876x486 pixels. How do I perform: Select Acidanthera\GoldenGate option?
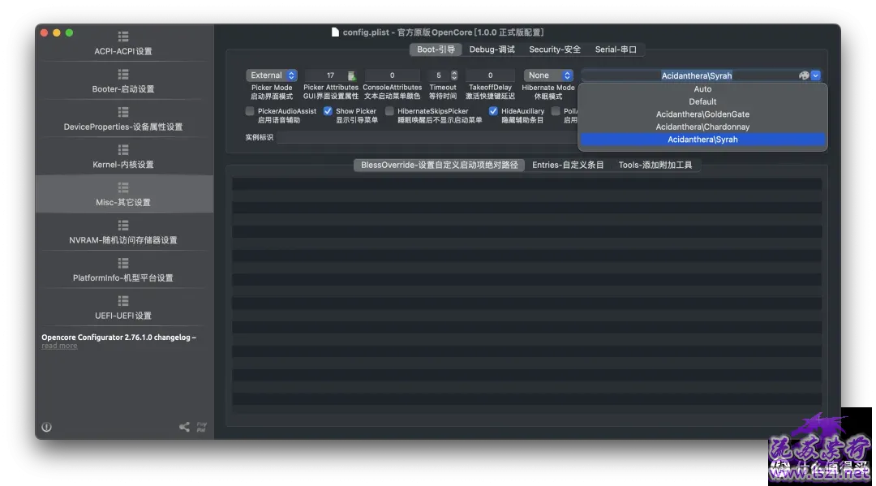point(702,114)
